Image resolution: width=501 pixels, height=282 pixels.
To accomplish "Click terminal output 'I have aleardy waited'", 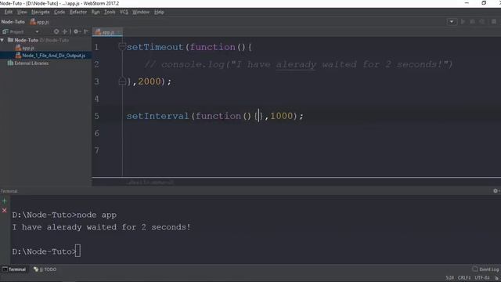I will [x=101, y=227].
